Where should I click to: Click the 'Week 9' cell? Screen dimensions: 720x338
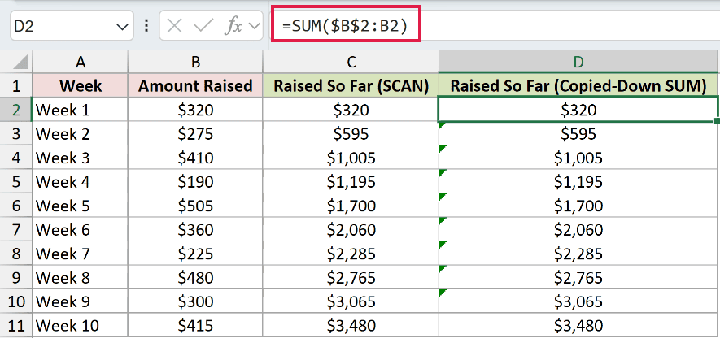click(81, 301)
